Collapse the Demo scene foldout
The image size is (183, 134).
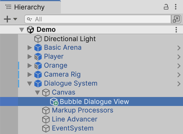(22, 30)
